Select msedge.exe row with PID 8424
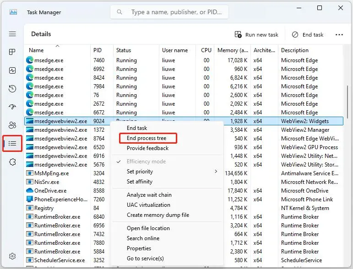This screenshot has width=353, height=269. pyautogui.click(x=184, y=78)
